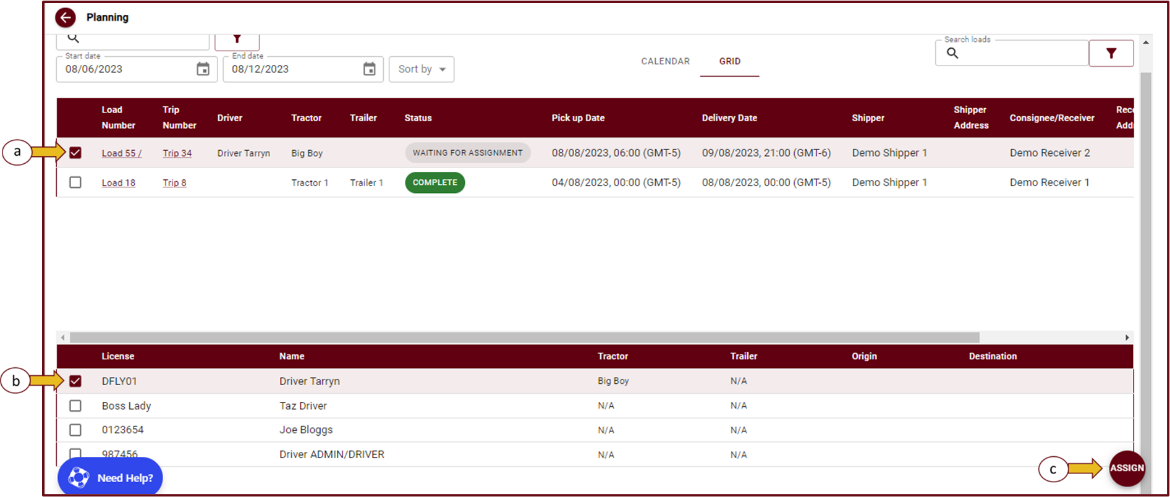The image size is (1170, 497).
Task: Open the Trip 34 link
Action: tap(177, 153)
